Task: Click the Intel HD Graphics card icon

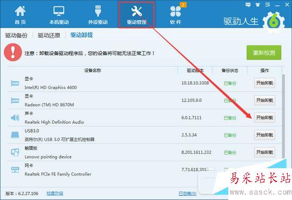Action: (x=15, y=83)
